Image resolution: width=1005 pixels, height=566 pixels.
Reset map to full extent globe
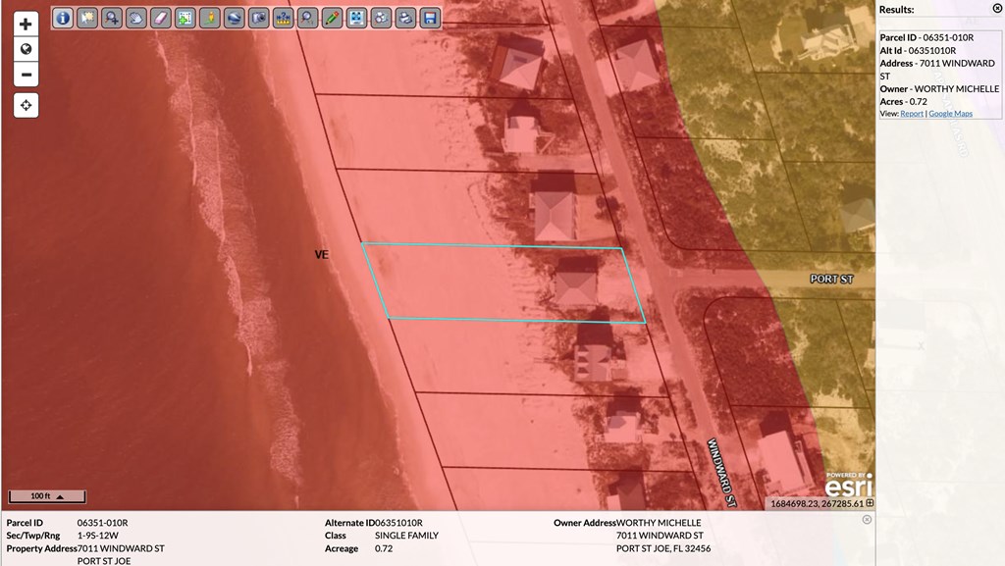[x=26, y=49]
